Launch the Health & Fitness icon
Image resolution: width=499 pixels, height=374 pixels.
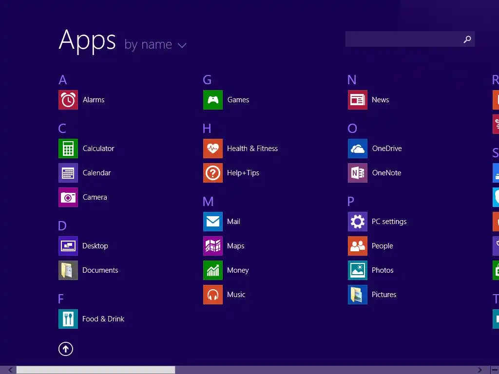click(x=213, y=149)
